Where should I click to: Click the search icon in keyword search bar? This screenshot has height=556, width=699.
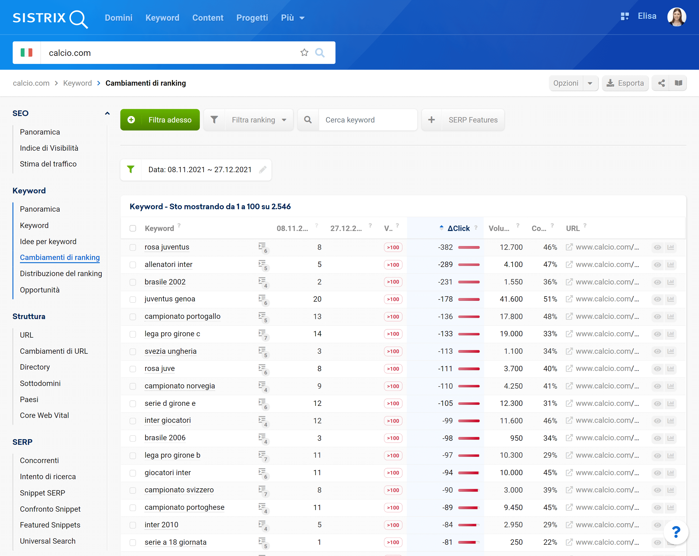pyautogui.click(x=308, y=120)
